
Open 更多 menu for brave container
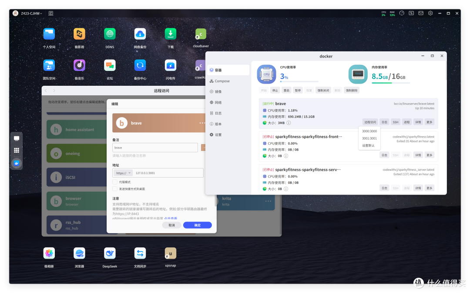pyautogui.click(x=429, y=122)
